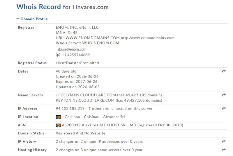
Task: Click the phone number +1.4259744689
Action: 76,55
